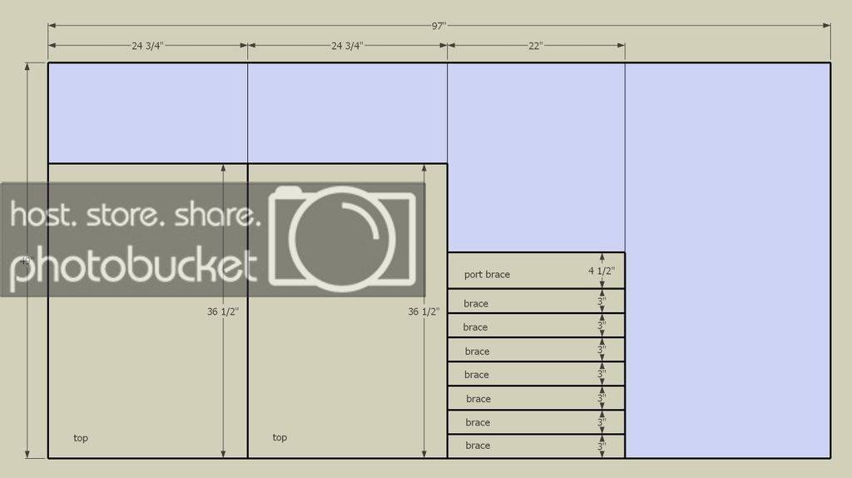Select the "brace" label directly below port brace

475,303
